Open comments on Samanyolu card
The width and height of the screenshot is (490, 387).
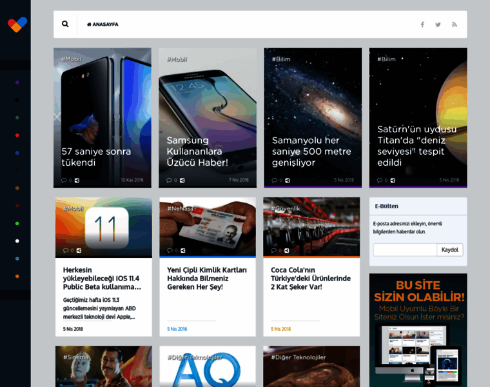pos(277,180)
